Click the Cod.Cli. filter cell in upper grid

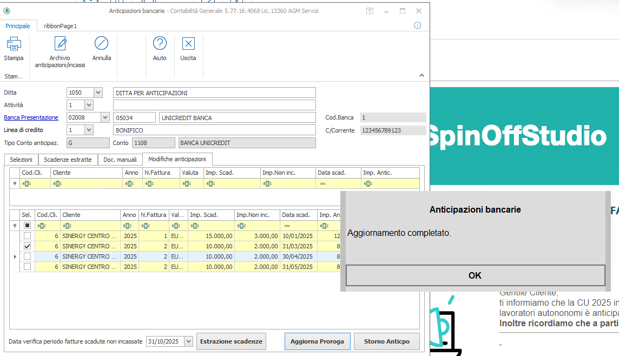35,183
